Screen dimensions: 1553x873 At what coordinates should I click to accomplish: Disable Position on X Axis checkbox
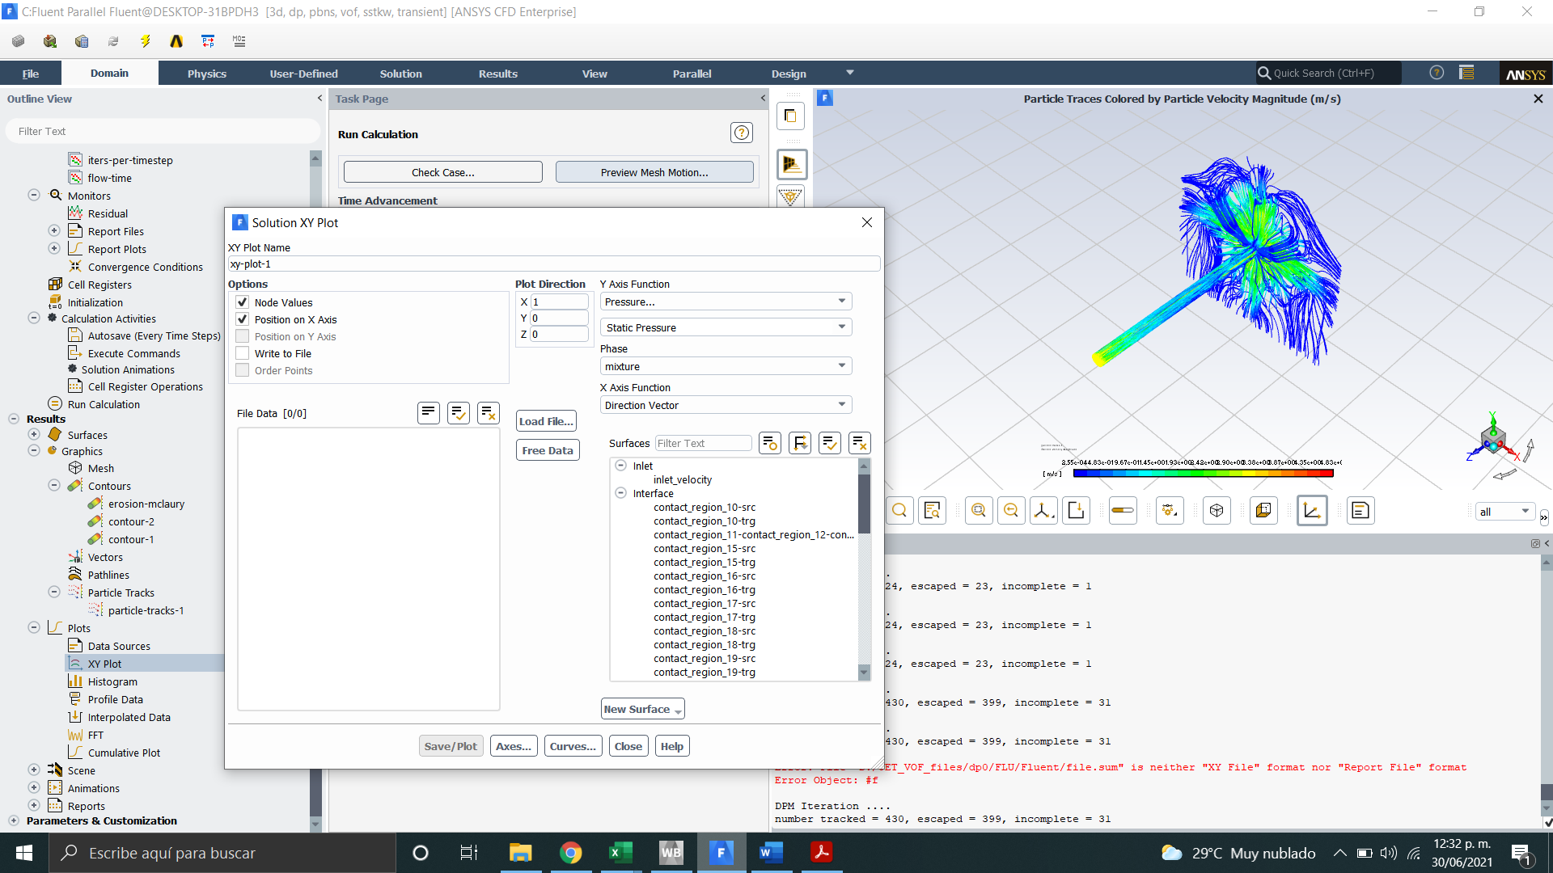pos(243,319)
